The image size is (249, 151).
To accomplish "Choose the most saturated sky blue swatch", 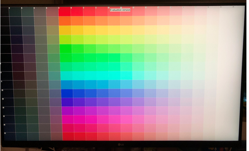I will click(x=67, y=85).
